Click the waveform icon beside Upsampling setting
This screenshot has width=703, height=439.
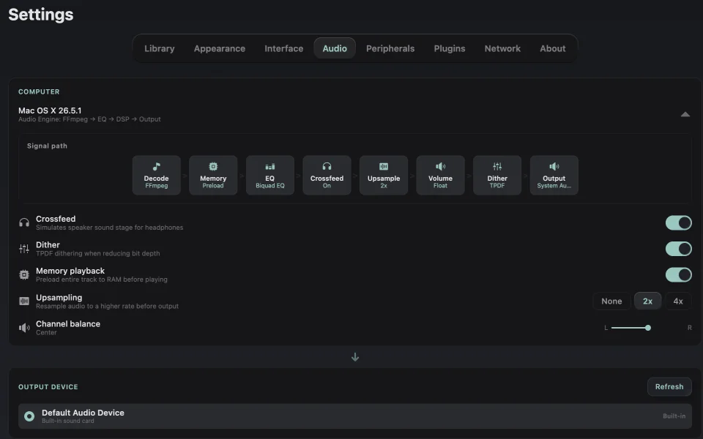click(x=24, y=301)
